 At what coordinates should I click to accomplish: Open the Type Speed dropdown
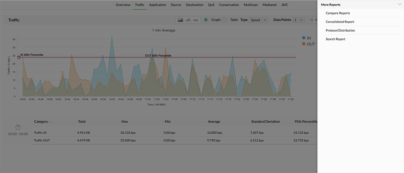tap(259, 20)
